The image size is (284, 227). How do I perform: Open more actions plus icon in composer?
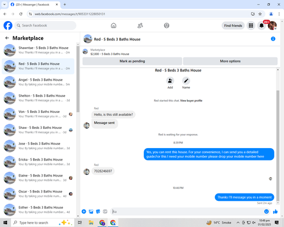(x=84, y=212)
